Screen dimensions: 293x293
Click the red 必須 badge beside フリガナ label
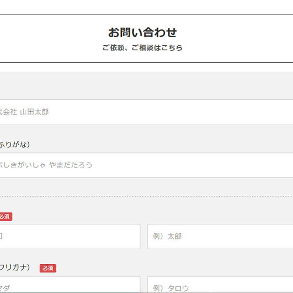(48, 268)
